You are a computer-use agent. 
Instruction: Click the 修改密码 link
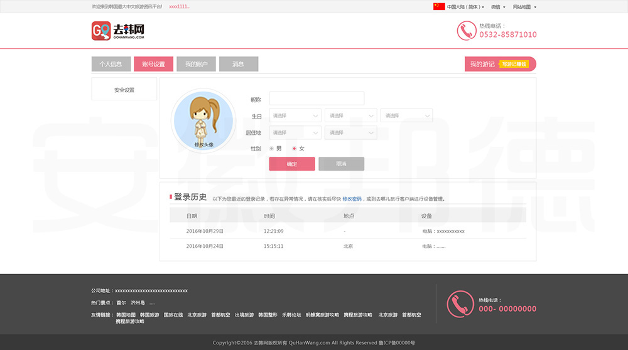click(x=352, y=199)
